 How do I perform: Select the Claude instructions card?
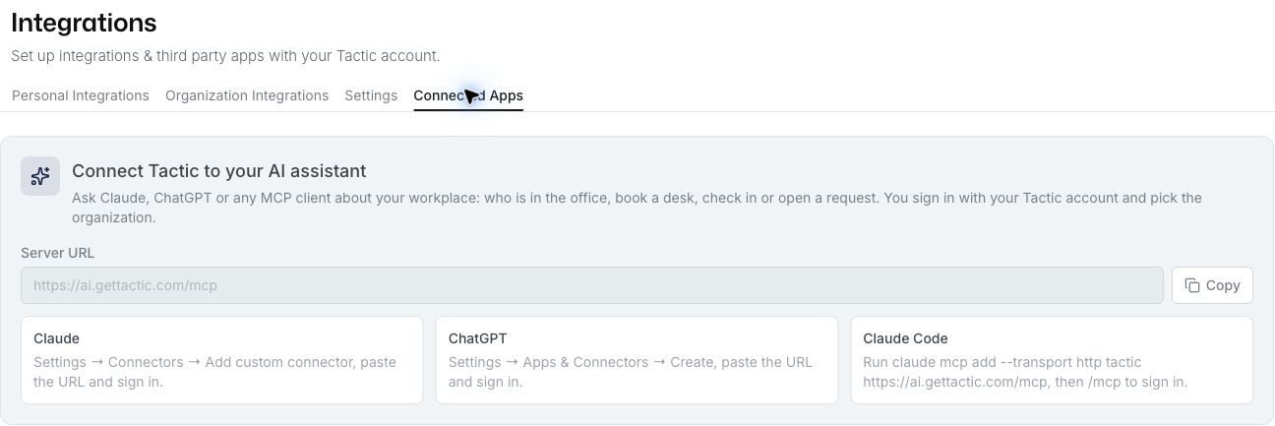(x=221, y=360)
